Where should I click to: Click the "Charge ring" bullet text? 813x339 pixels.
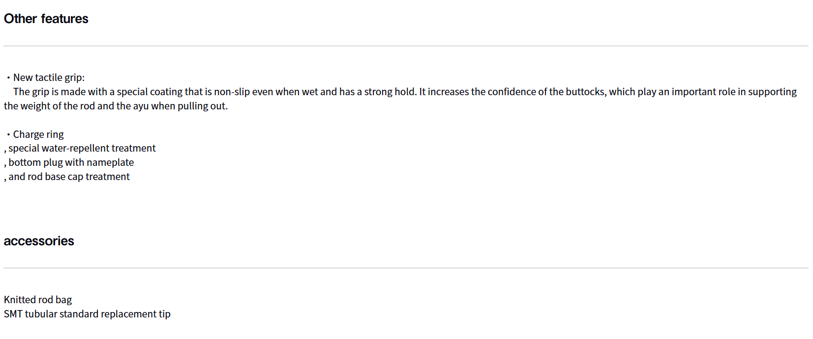coord(38,134)
